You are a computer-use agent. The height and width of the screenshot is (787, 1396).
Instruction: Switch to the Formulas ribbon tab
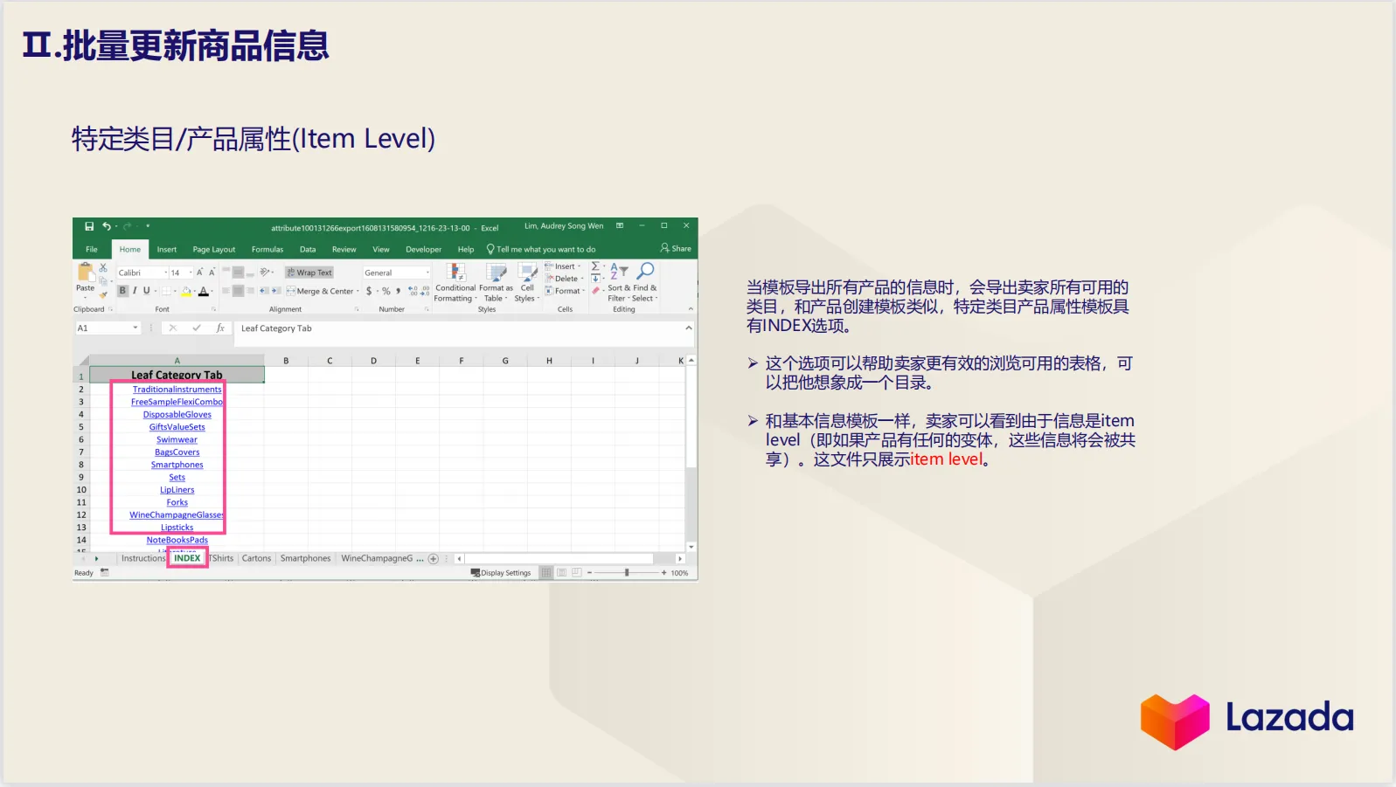[x=267, y=250]
